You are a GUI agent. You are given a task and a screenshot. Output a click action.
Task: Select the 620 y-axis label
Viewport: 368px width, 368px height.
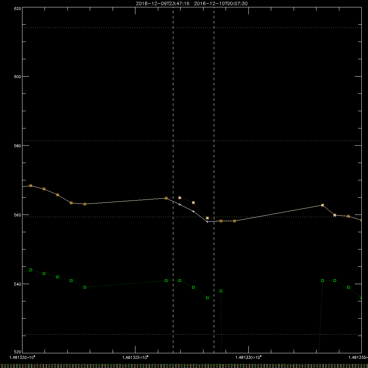tap(18, 8)
